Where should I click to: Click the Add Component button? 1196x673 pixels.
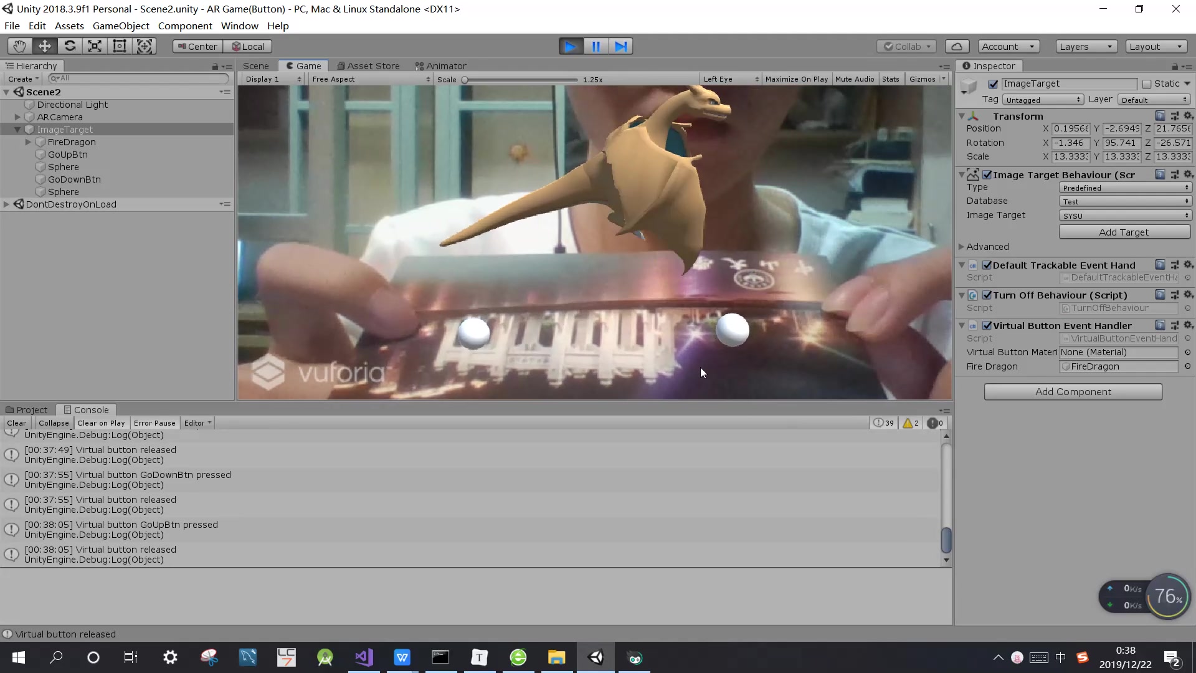point(1073,391)
